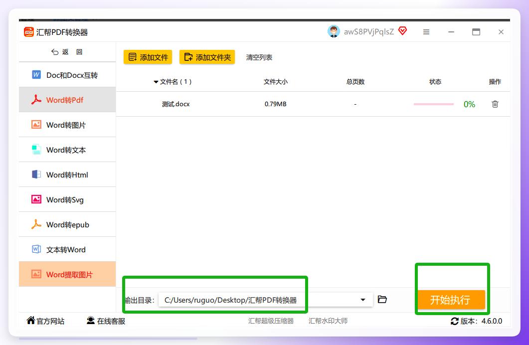529x345 pixels.
Task: Click the username awS8PVjPqlsZ
Action: (x=369, y=32)
